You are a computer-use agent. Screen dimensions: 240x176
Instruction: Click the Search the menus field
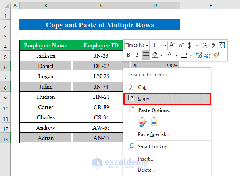167,75
